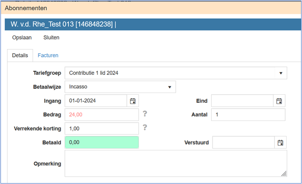
Task: Click inside the Opmerking text area
Action: pyautogui.click(x=176, y=163)
